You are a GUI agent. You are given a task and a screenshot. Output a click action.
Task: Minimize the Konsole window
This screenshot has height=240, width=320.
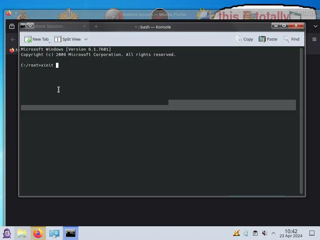pos(276,26)
